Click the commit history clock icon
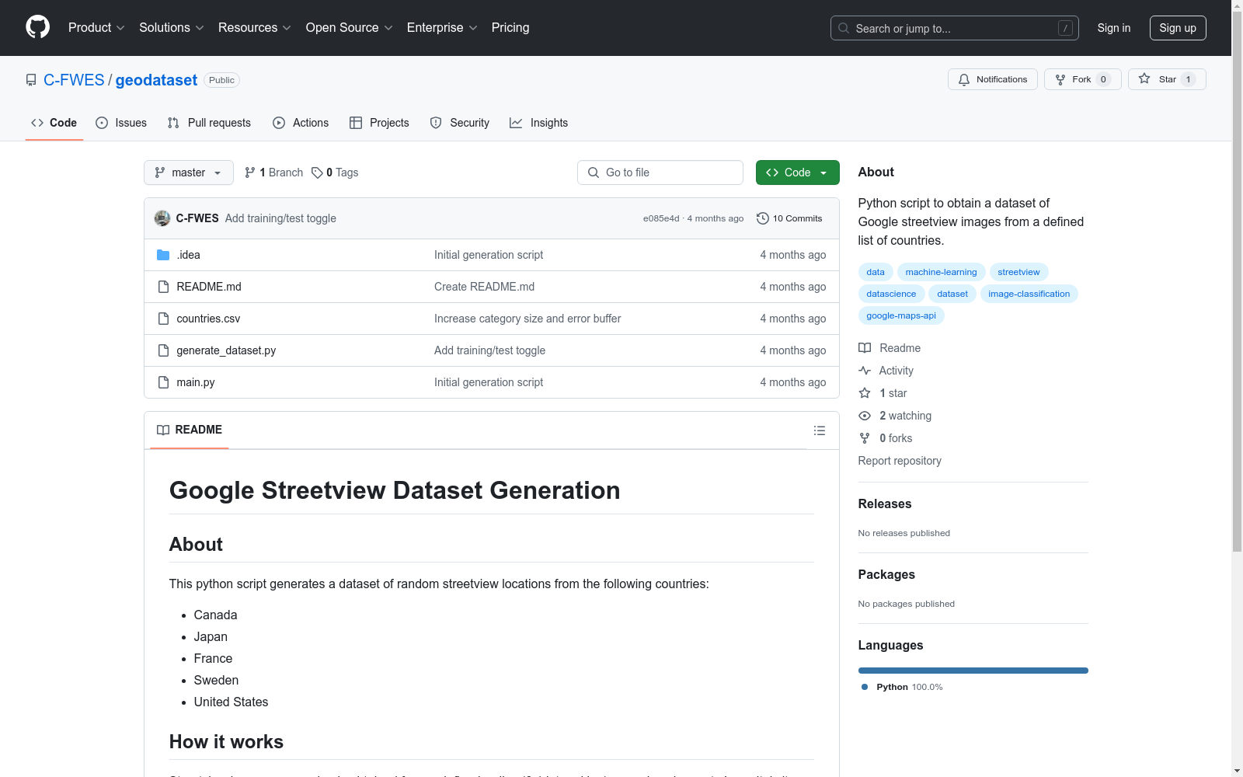The width and height of the screenshot is (1243, 777). click(x=763, y=218)
